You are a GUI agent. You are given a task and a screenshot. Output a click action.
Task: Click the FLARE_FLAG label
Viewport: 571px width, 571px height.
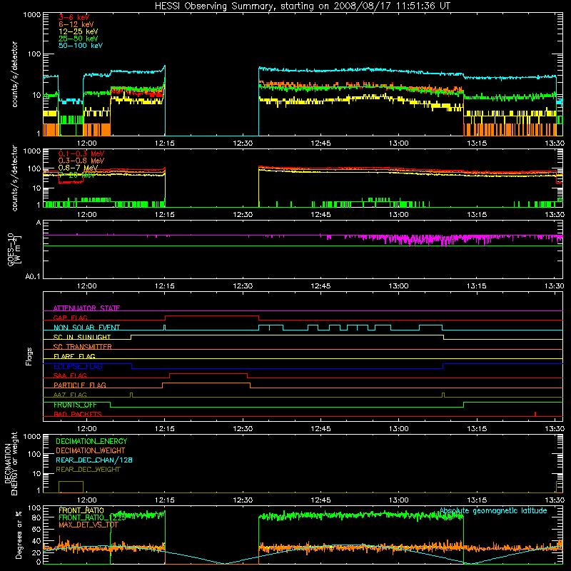coord(74,356)
